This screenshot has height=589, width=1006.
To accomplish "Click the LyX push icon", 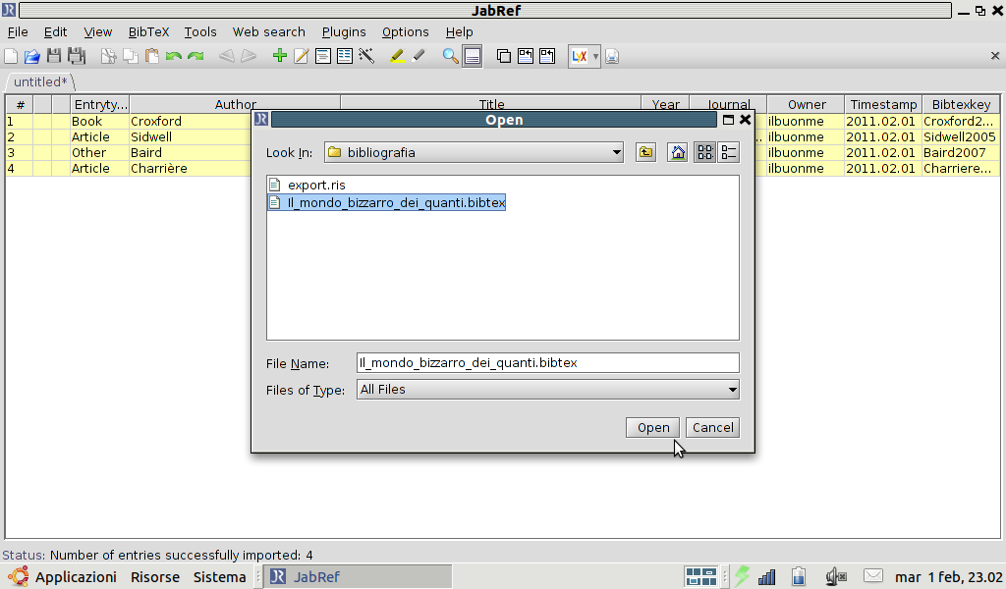I will click(580, 56).
